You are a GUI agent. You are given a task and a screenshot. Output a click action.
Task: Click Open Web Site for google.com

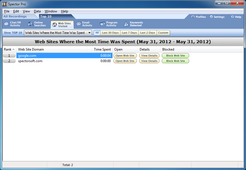(125, 56)
